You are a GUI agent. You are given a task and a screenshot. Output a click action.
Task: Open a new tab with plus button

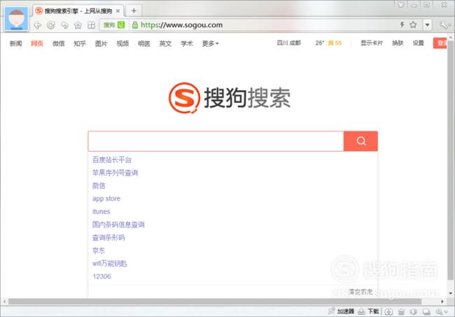[x=134, y=10]
